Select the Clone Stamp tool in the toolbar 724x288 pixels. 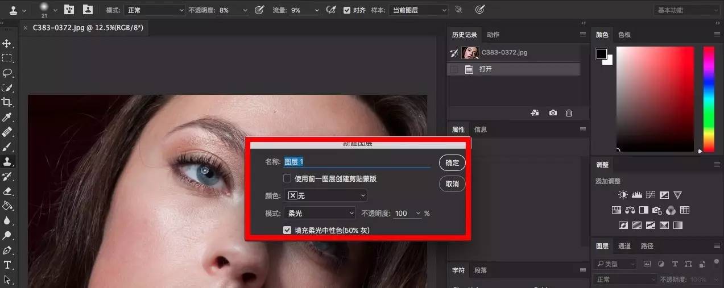point(7,161)
